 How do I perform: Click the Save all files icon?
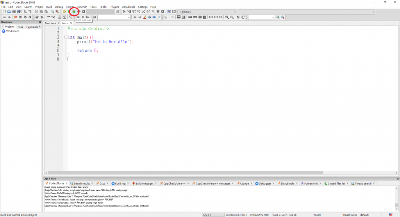(19, 12)
